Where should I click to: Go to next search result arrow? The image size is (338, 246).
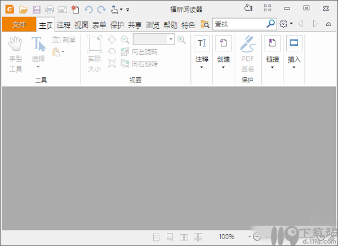[x=315, y=24]
